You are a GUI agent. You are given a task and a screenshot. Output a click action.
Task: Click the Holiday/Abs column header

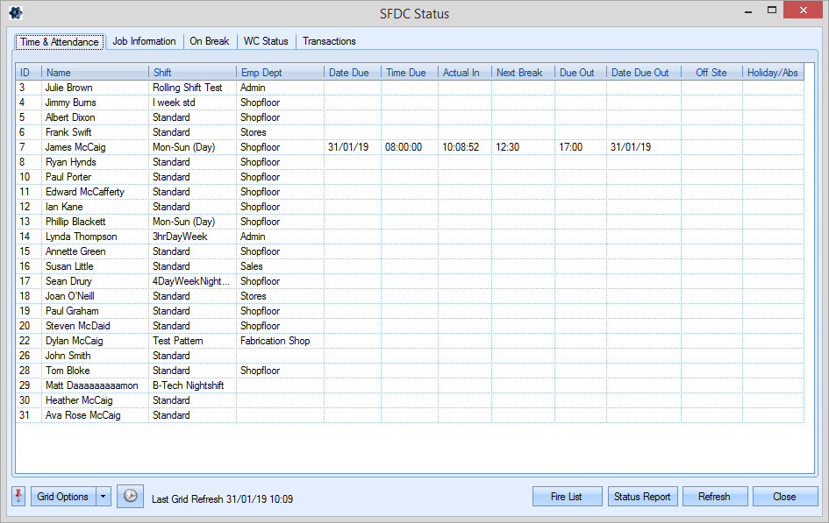[x=772, y=73]
